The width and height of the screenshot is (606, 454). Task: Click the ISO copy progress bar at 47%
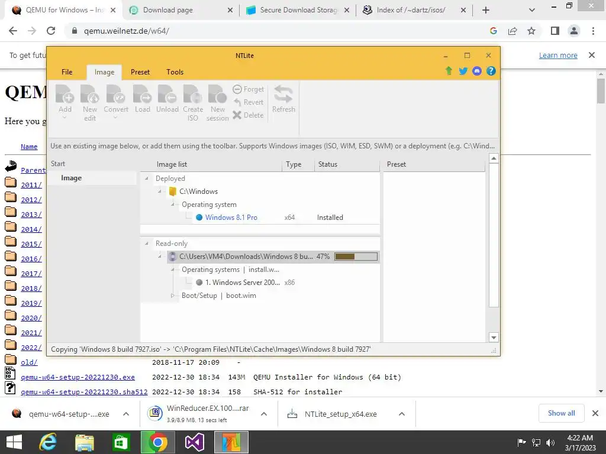(356, 257)
